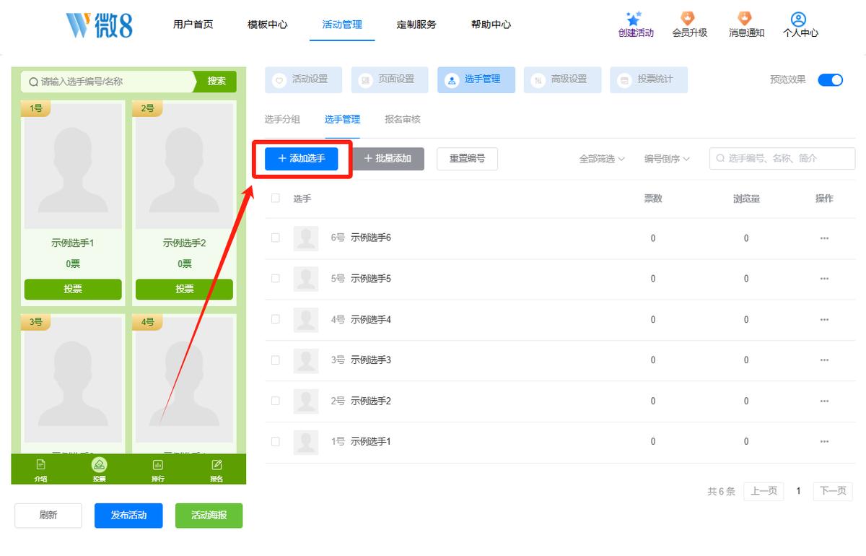Click 重置编号 button
866x556 pixels.
(x=468, y=159)
